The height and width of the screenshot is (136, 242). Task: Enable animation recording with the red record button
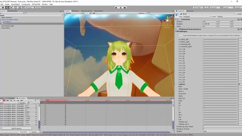[4, 100]
